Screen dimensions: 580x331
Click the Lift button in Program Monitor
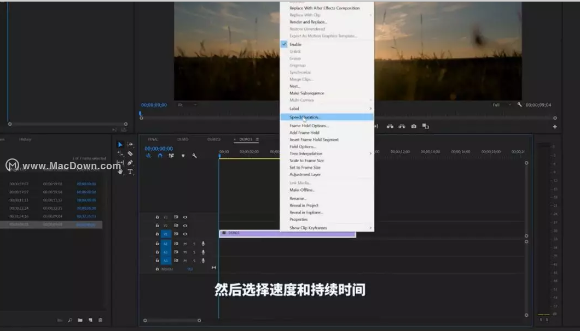(x=390, y=126)
